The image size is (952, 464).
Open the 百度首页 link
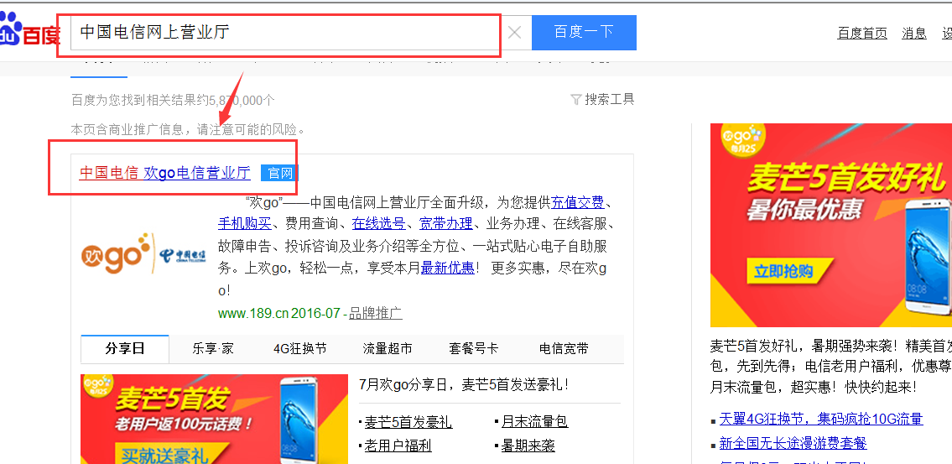(x=862, y=34)
